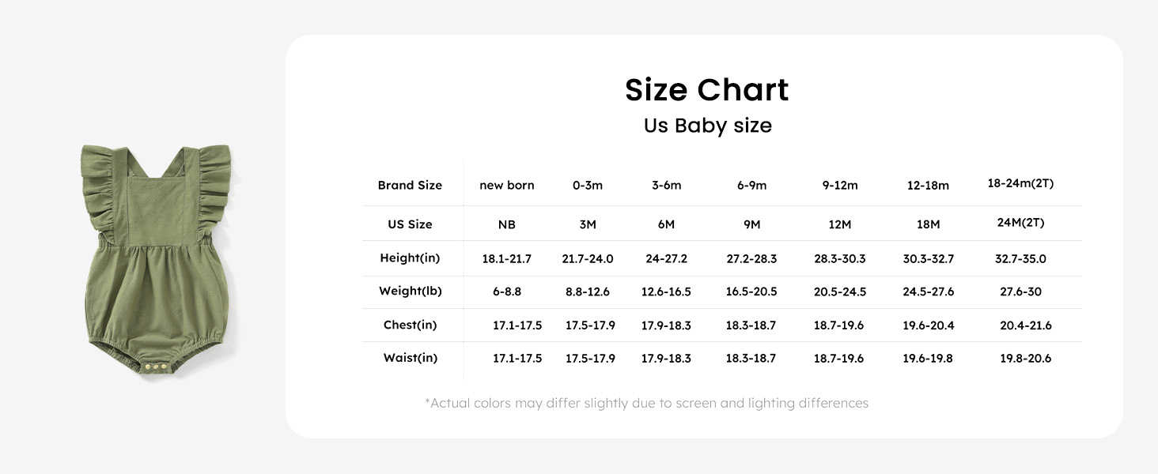Select the Brand Size row header
Screen dimensions: 1158x474
[410, 186]
